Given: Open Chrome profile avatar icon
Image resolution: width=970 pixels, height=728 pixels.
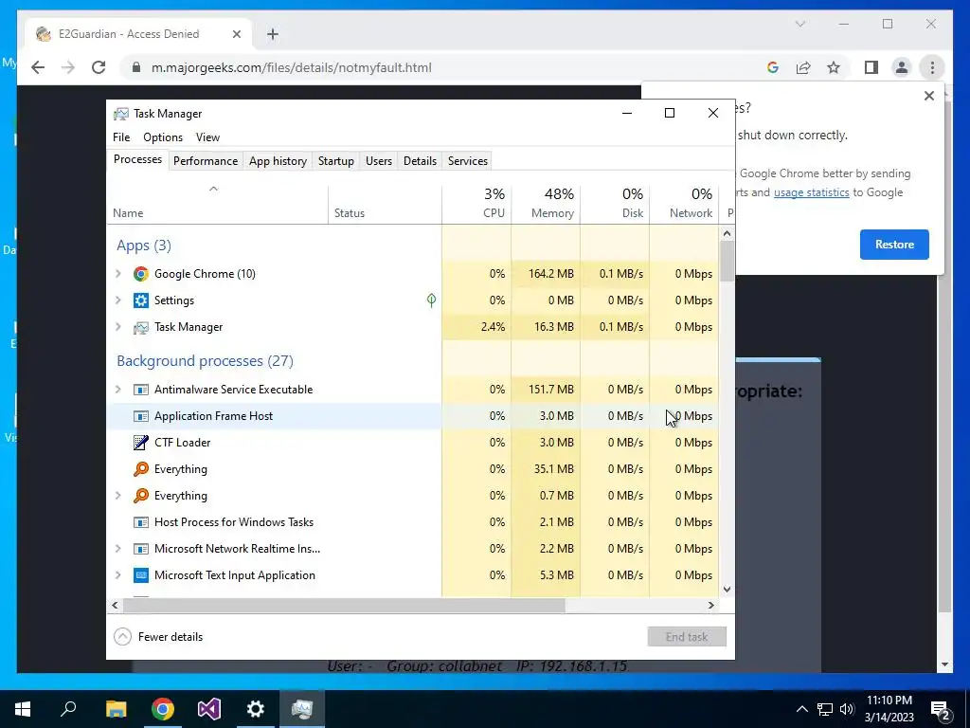Looking at the screenshot, I should pos(902,67).
